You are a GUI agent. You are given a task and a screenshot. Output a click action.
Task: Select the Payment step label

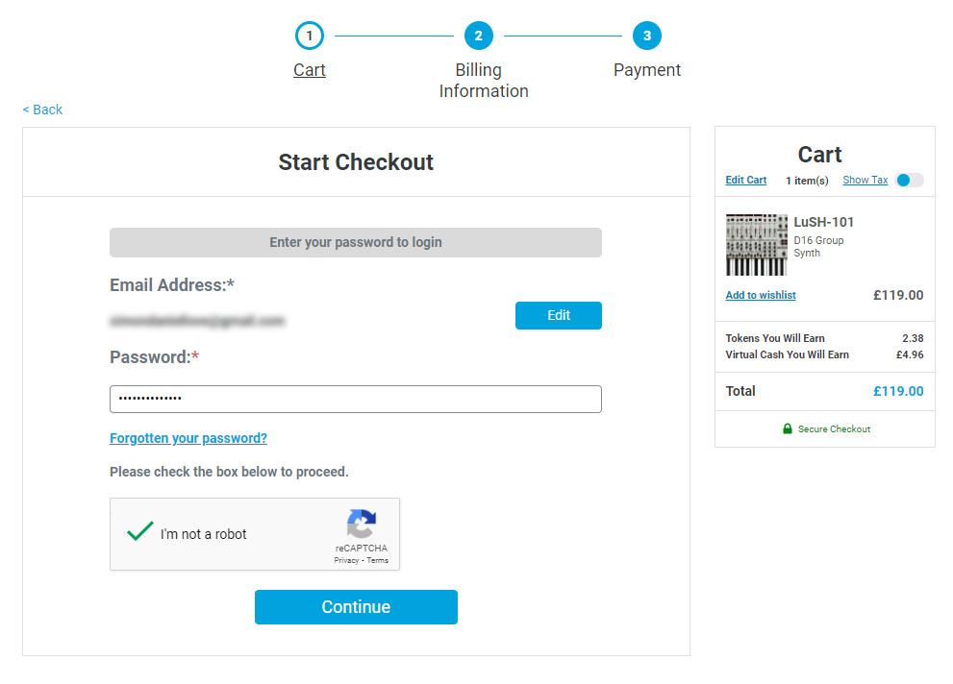pyautogui.click(x=647, y=69)
